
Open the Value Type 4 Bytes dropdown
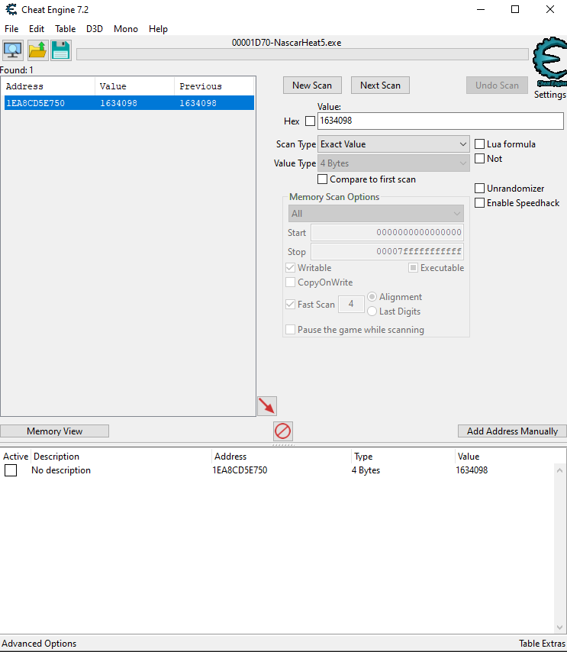tap(394, 163)
